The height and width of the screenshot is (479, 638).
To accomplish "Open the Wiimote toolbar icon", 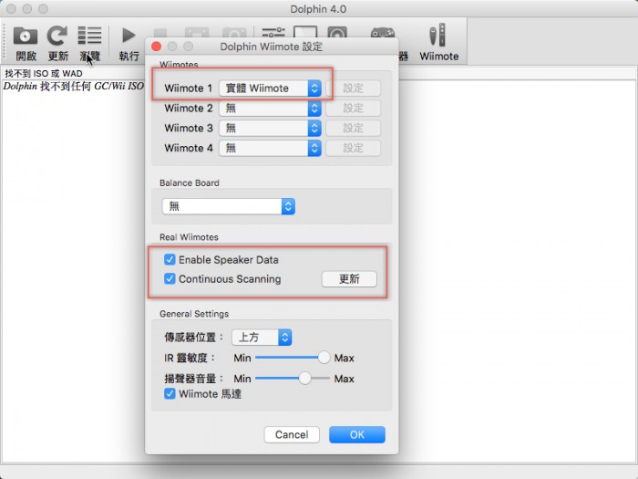I will (438, 35).
